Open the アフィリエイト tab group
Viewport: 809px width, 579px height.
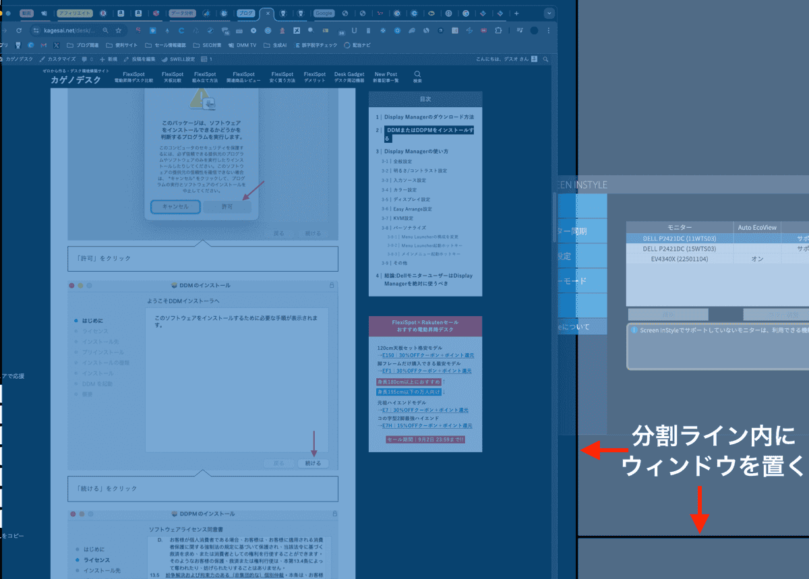tap(76, 13)
